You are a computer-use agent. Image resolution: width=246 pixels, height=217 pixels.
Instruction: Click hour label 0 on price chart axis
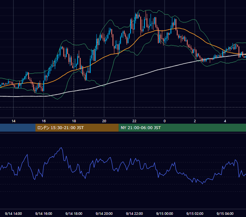click(165, 121)
